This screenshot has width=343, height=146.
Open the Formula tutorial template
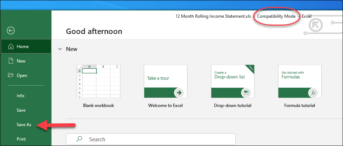(300, 81)
